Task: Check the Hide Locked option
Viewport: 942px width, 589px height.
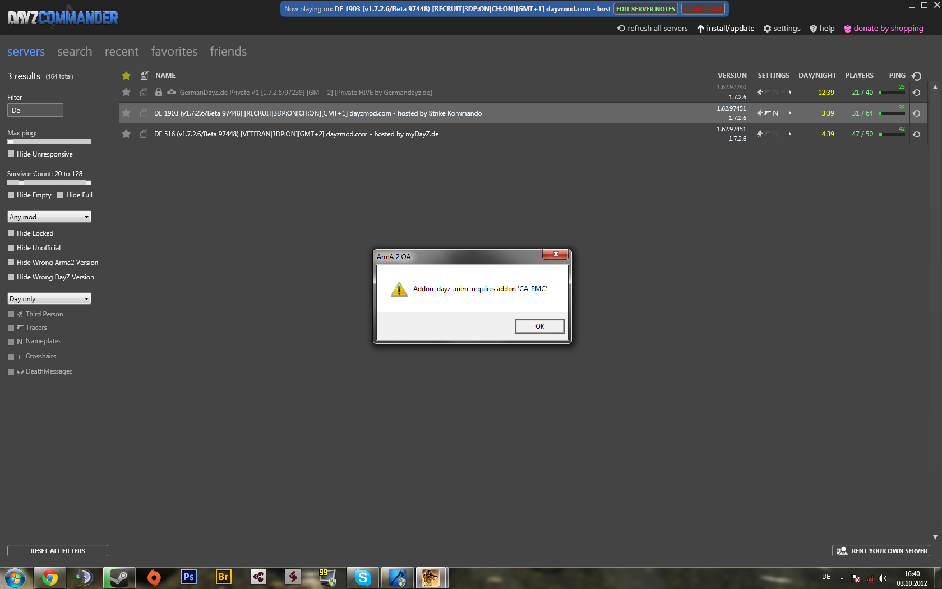Action: coord(11,233)
